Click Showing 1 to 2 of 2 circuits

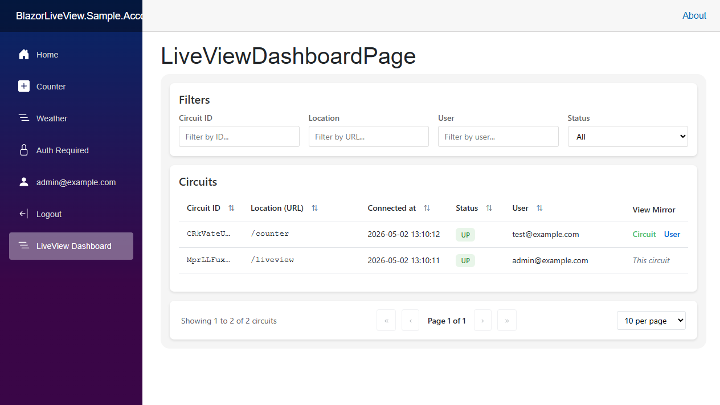229,321
